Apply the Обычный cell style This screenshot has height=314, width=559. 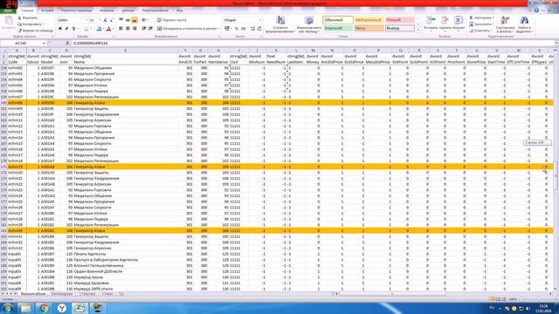point(338,20)
